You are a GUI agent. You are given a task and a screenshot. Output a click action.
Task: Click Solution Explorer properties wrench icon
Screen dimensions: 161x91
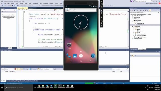tap(148, 10)
